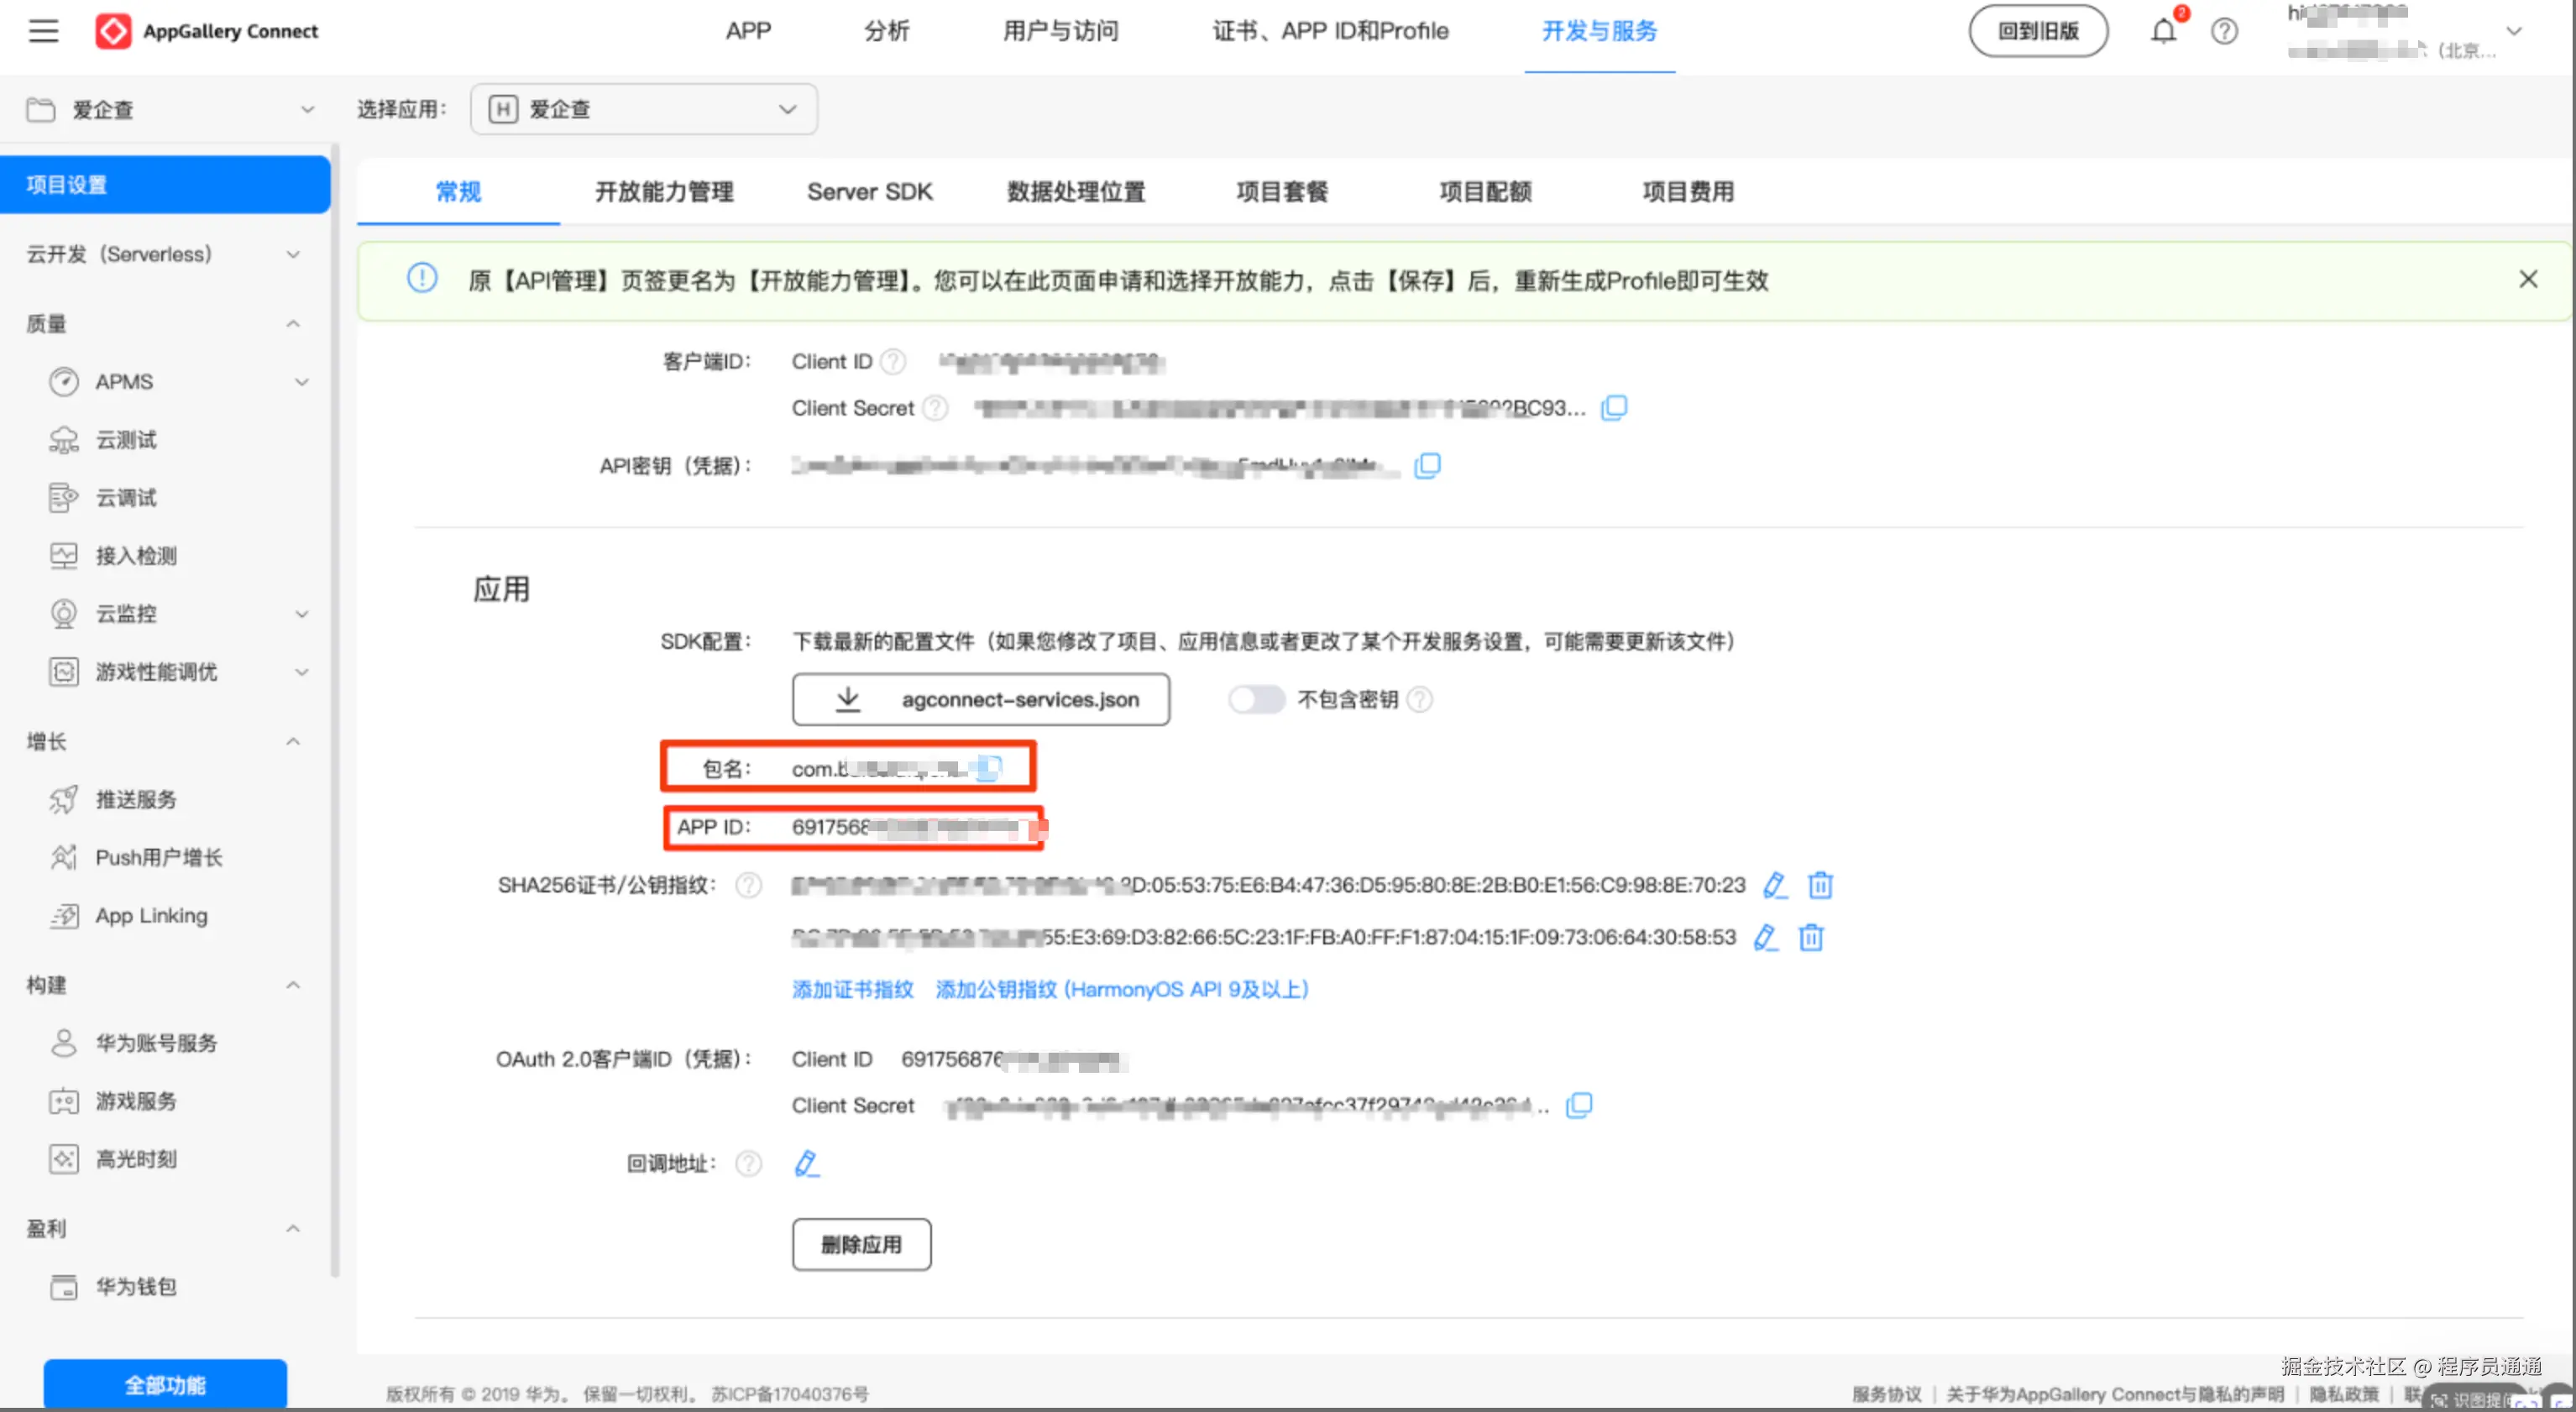Delete the second SHA256 fingerprint

(1811, 938)
